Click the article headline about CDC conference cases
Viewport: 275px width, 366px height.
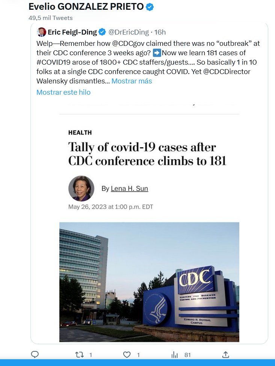tap(147, 154)
